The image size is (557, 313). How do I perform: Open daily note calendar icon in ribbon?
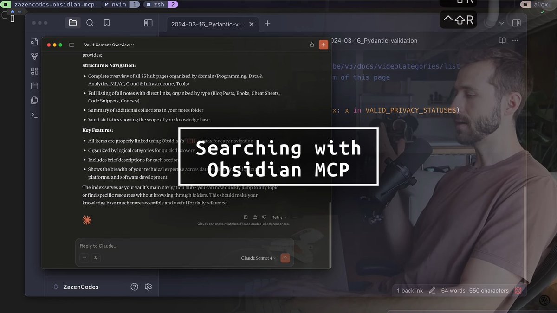(34, 86)
